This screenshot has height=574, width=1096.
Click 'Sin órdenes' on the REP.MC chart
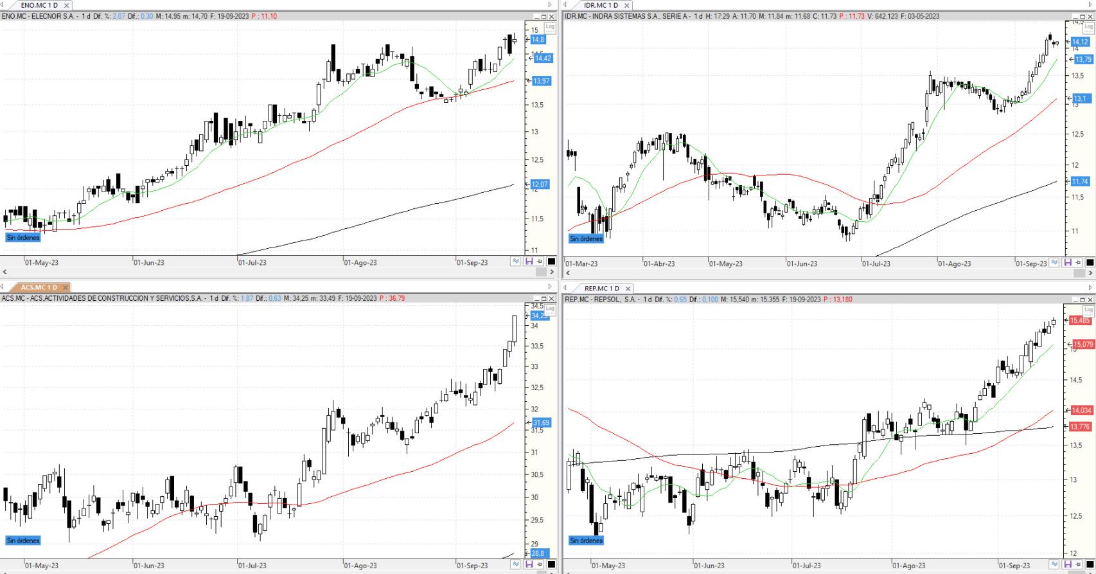587,541
